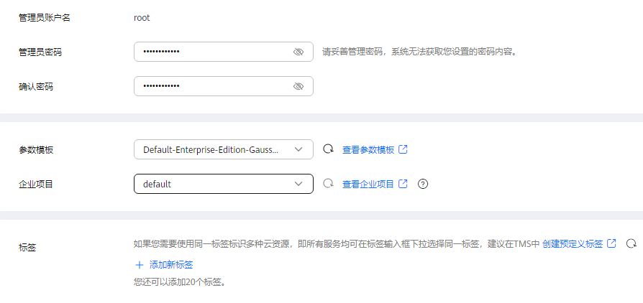Expand the 参数模板 dropdown
The image size is (643, 303).
(224, 149)
